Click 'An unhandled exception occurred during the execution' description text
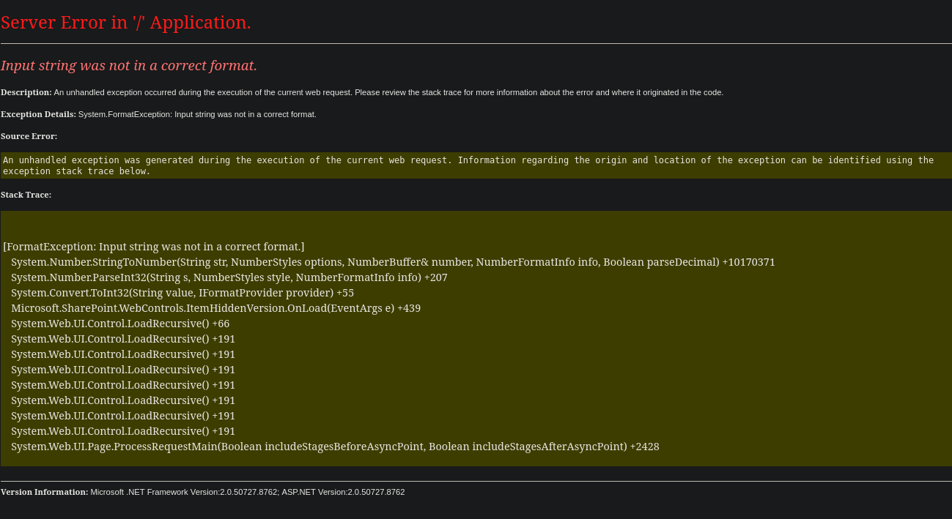952x519 pixels. click(x=388, y=92)
